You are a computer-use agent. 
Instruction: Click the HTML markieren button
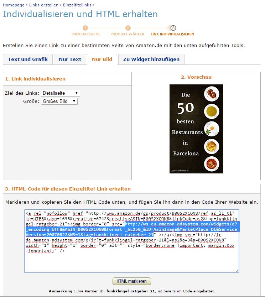tap(132, 281)
